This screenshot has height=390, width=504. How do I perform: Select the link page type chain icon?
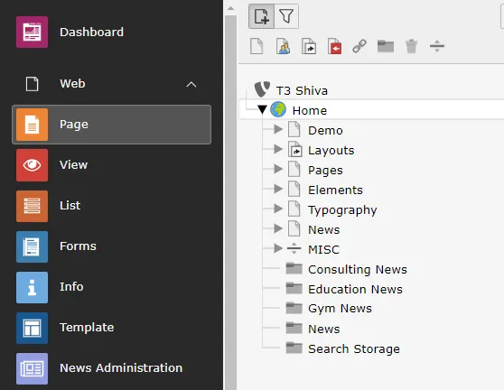[359, 46]
